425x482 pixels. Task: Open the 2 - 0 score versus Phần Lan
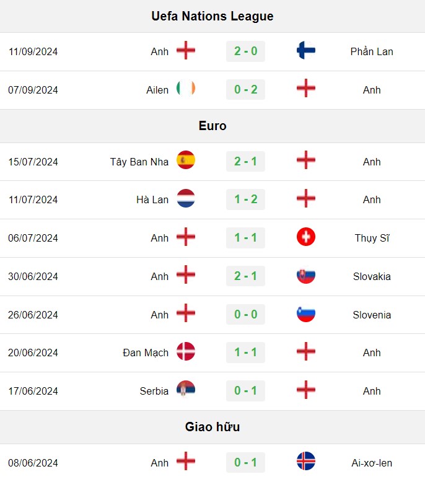click(245, 51)
